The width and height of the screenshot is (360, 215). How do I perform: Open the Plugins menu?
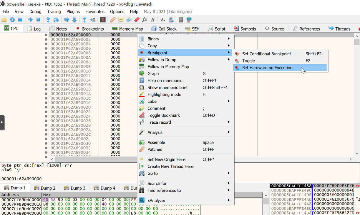[73, 11]
